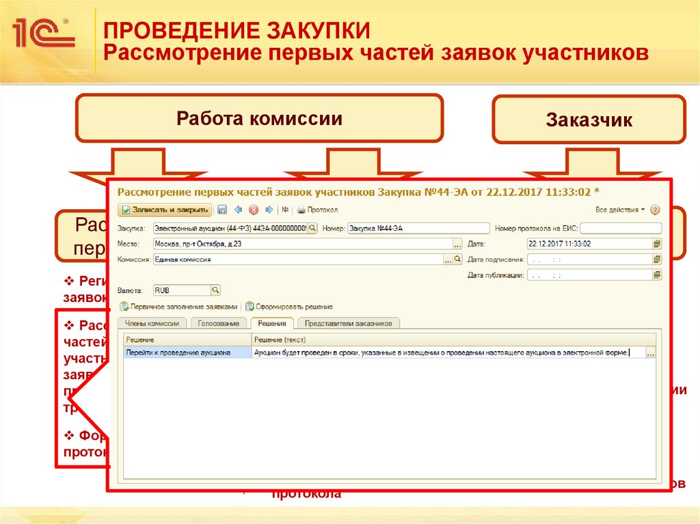
Task: Click the ellipsis selector next to Место
Action: [457, 243]
